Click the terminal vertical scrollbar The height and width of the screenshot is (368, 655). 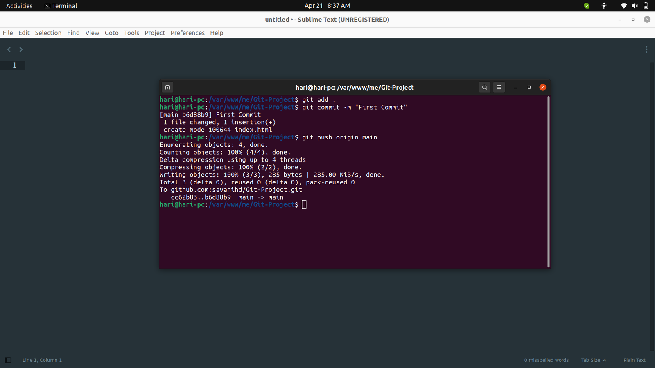click(x=548, y=182)
